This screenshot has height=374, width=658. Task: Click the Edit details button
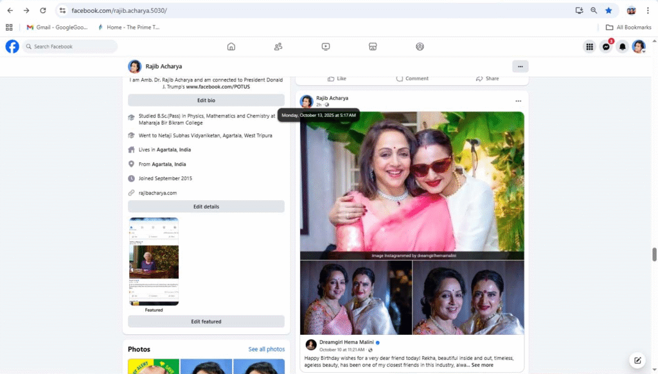206,207
